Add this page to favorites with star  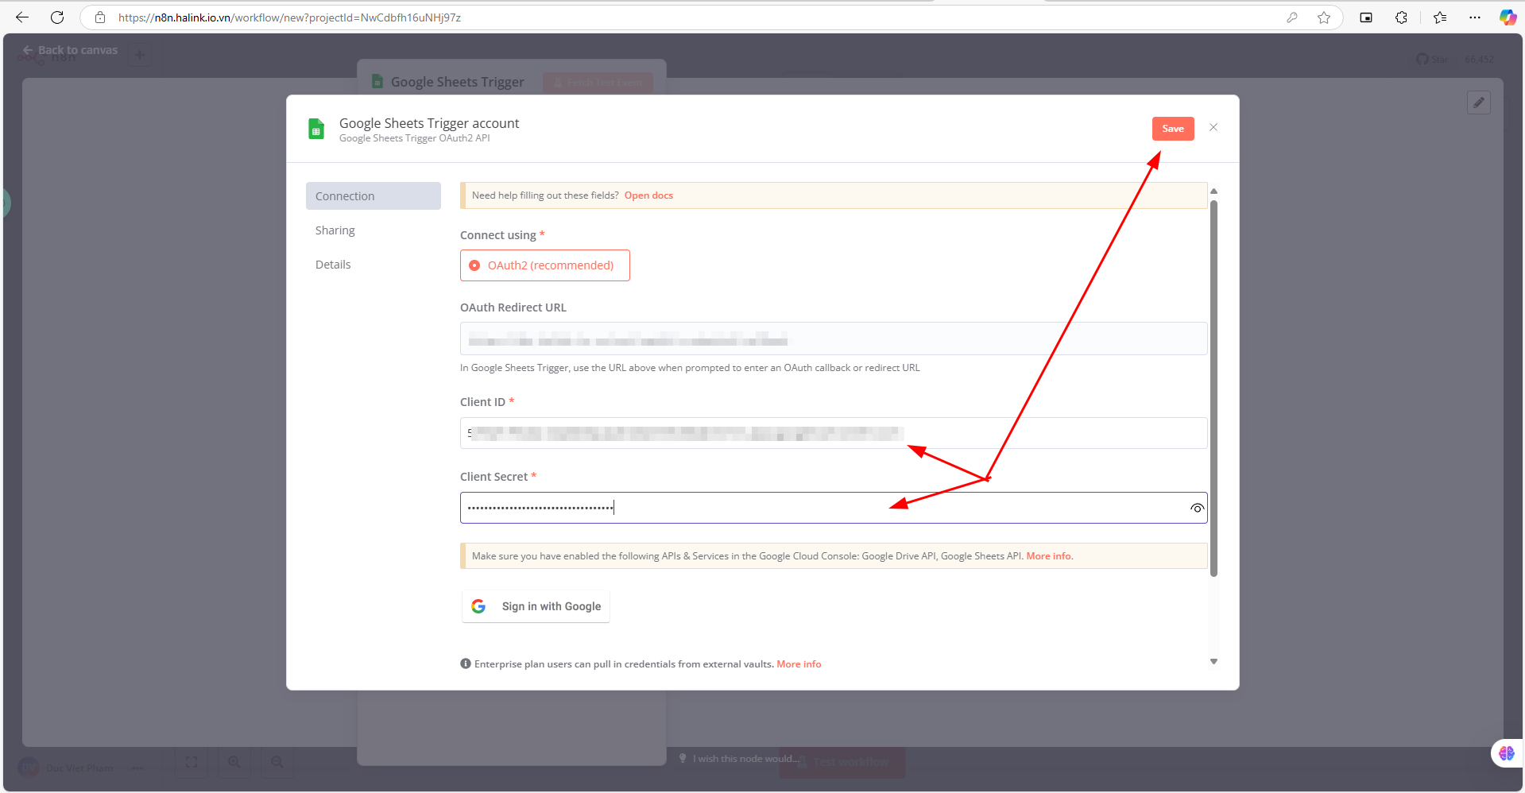click(1324, 17)
